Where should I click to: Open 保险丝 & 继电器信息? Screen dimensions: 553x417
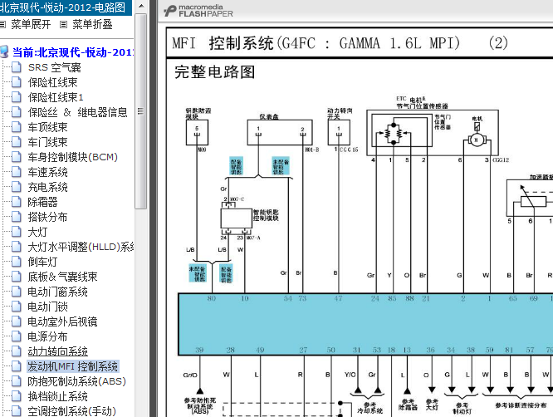(77, 112)
